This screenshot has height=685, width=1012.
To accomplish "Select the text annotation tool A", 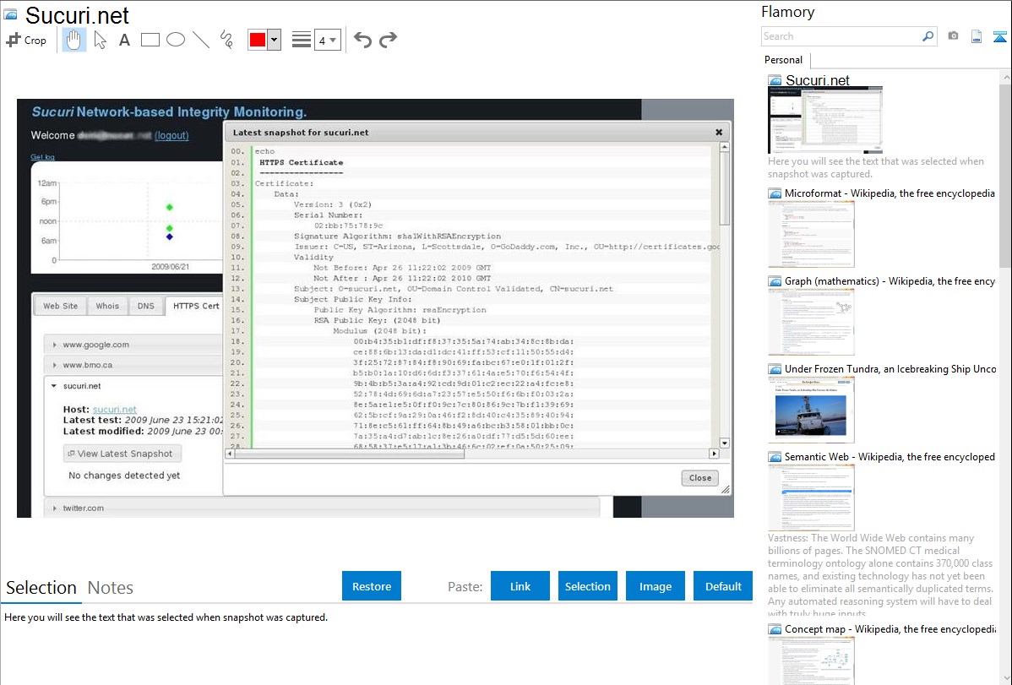I will pos(124,40).
